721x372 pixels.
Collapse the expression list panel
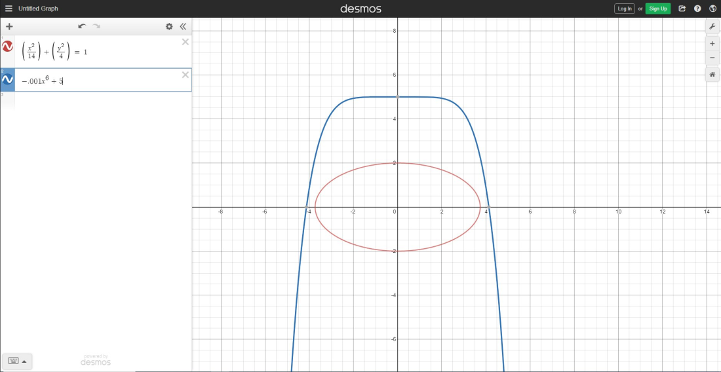pyautogui.click(x=183, y=27)
